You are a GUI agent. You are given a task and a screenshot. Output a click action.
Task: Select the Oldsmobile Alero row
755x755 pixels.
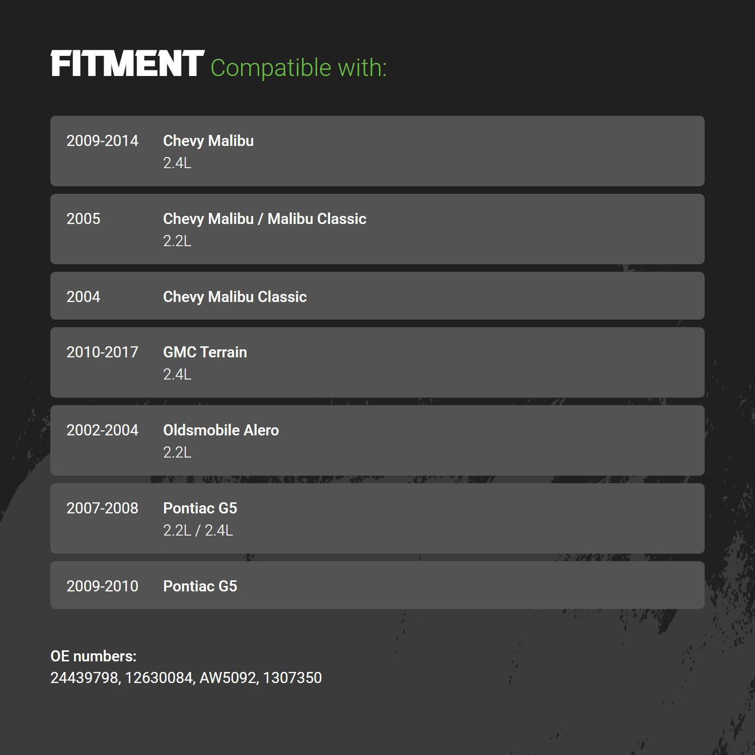pyautogui.click(x=377, y=440)
